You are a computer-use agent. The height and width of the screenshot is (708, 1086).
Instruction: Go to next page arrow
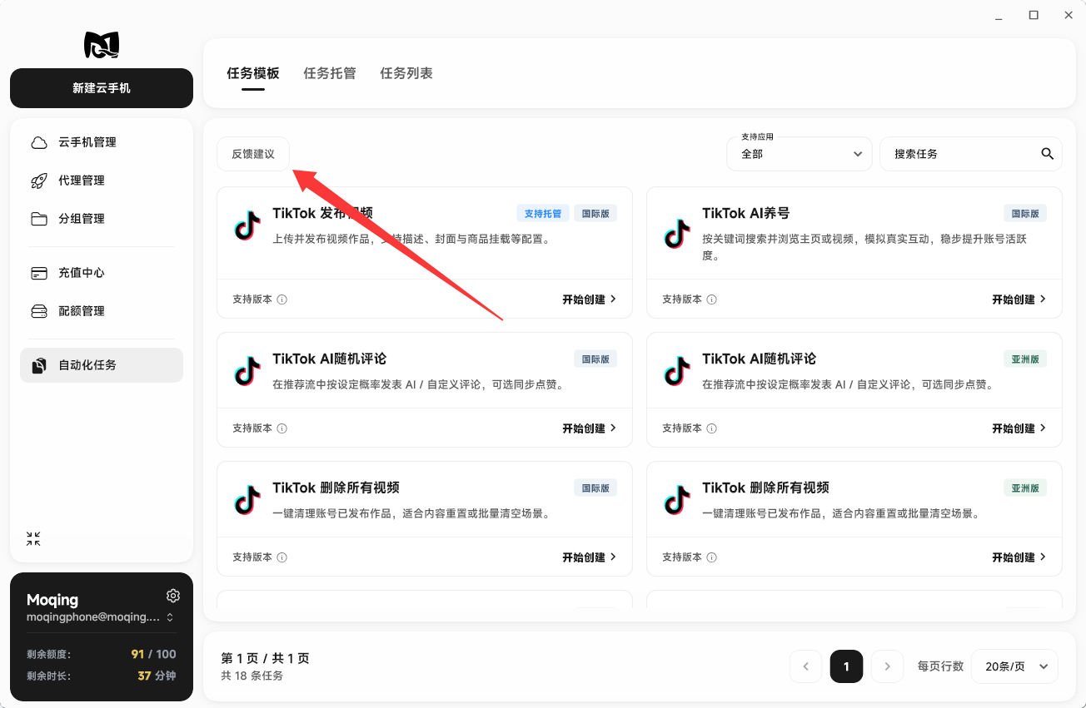(x=888, y=666)
